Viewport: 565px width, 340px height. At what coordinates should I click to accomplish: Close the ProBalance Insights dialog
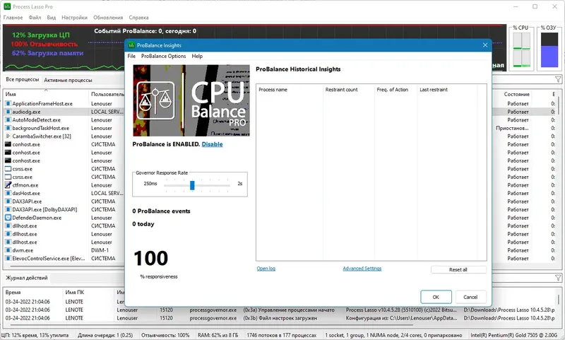485,45
